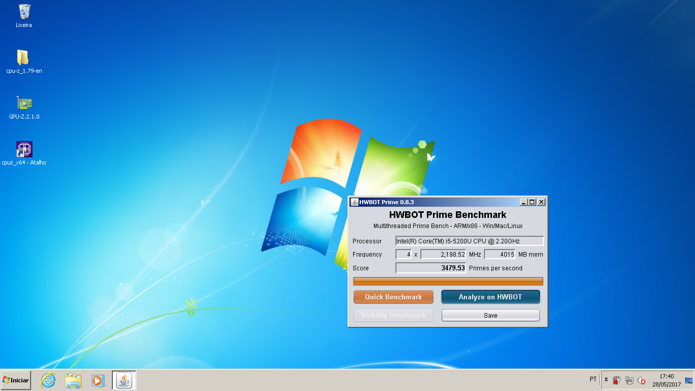
Task: Launch Internet Explorer from taskbar
Action: (x=48, y=380)
